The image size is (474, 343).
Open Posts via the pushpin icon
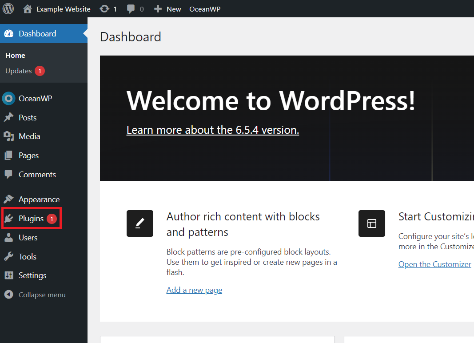pos(8,118)
